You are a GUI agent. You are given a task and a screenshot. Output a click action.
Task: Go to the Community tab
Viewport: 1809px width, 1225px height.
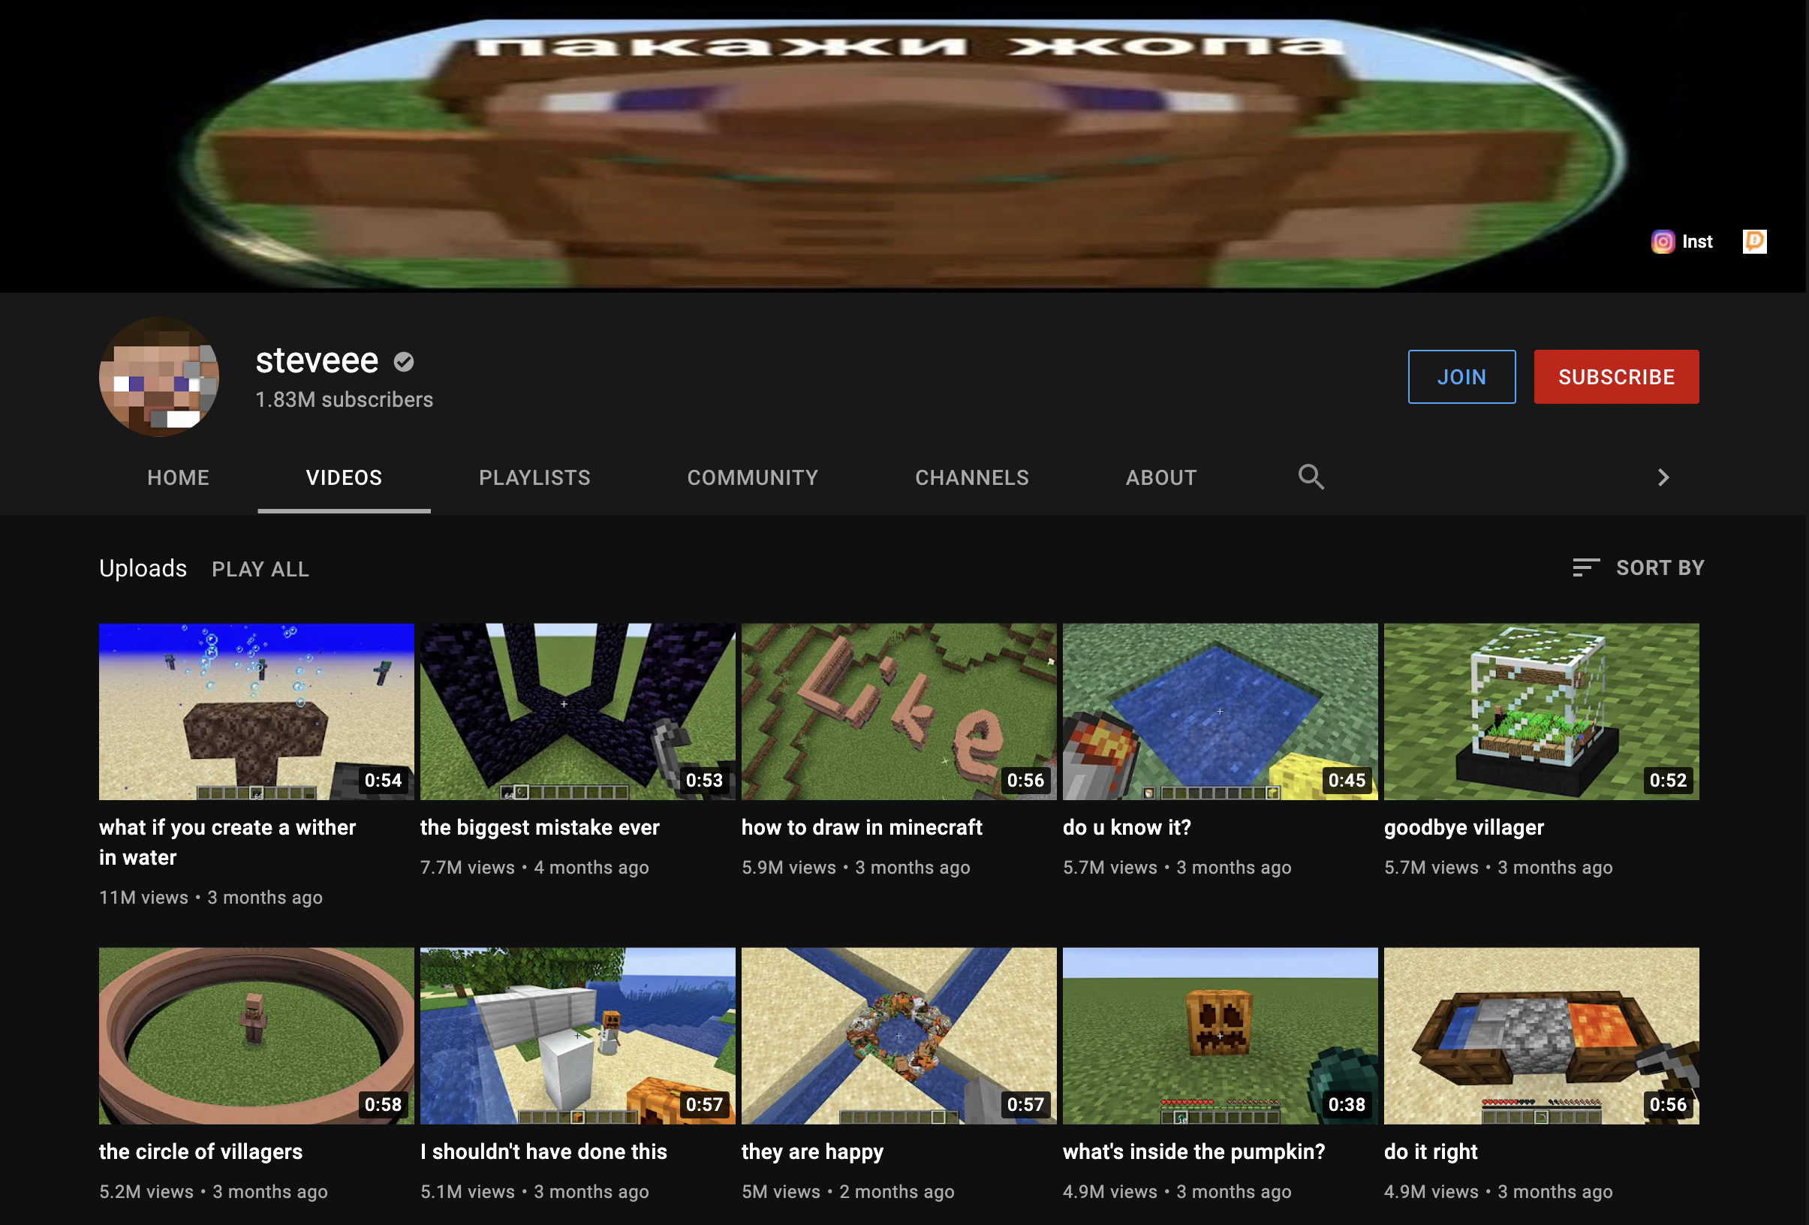[753, 478]
